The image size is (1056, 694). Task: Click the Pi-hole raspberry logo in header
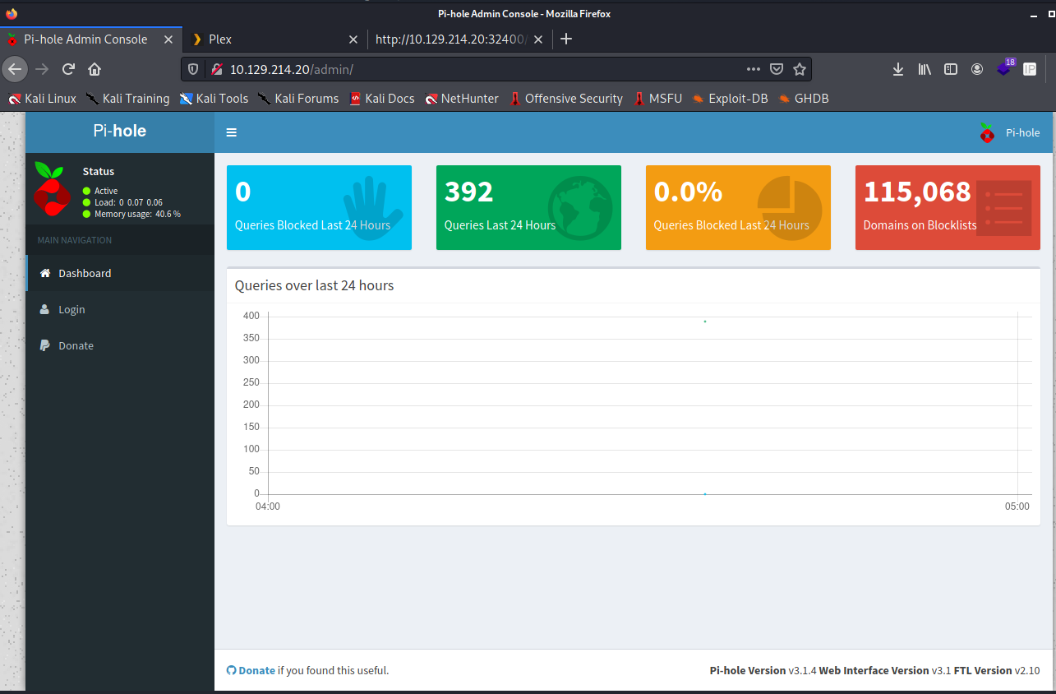coord(987,132)
